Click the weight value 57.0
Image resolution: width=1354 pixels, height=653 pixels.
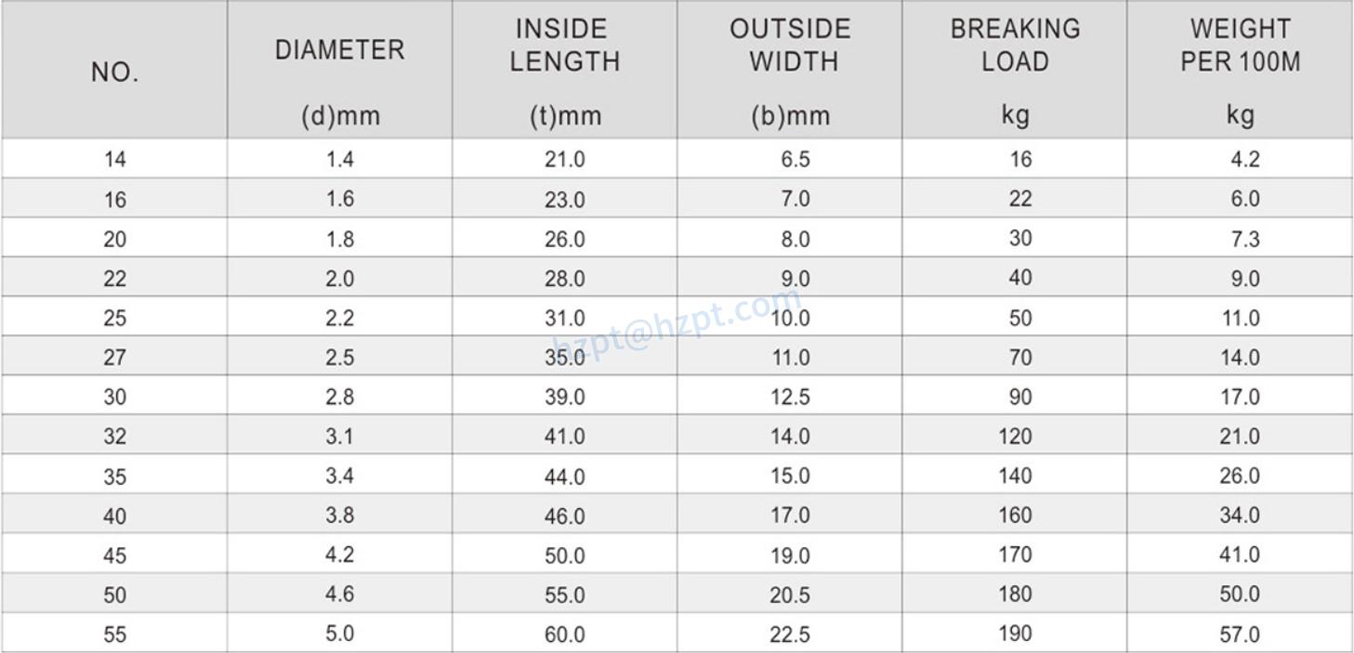(x=1240, y=635)
